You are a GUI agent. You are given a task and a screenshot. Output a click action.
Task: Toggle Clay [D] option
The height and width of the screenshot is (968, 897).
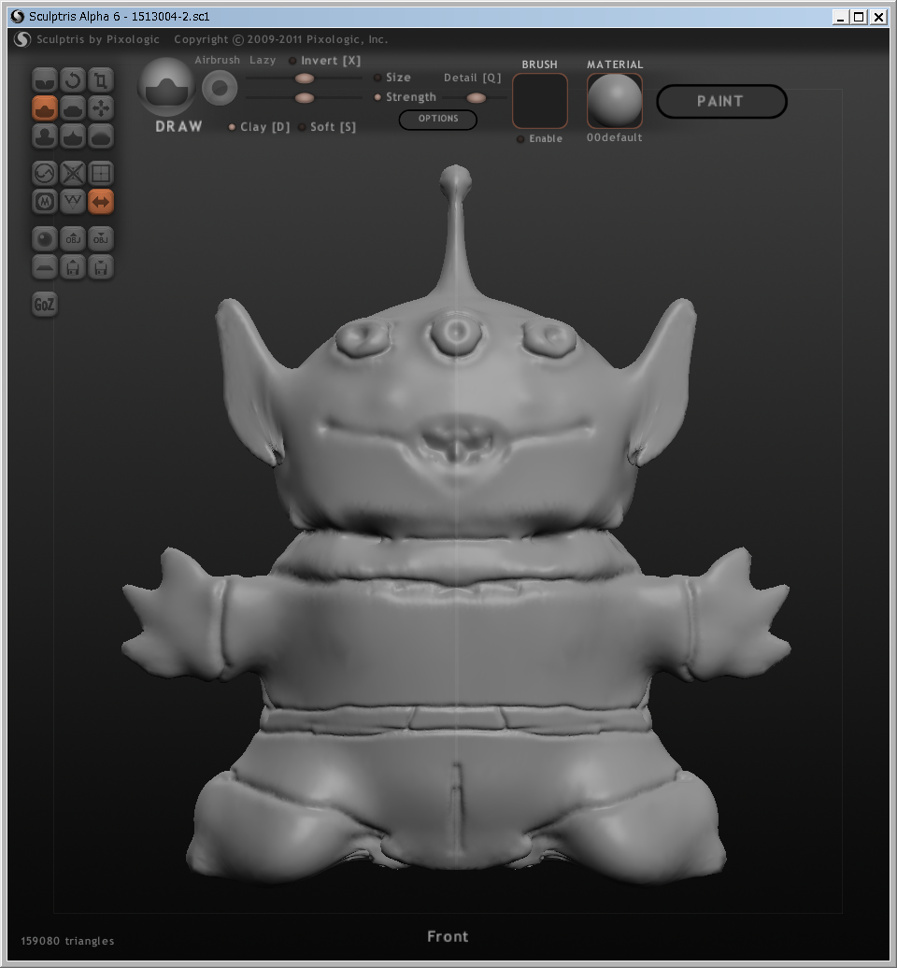(x=259, y=126)
